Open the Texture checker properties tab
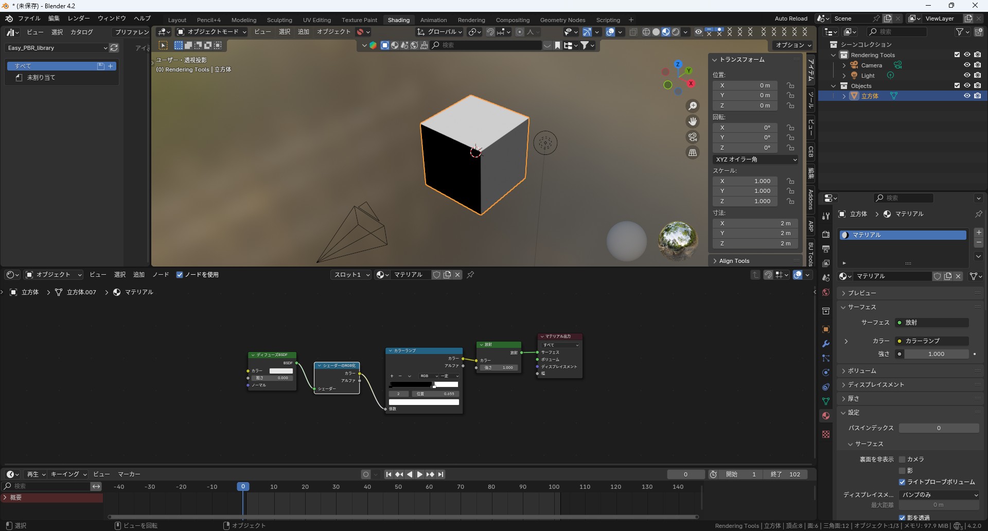 [x=826, y=434]
